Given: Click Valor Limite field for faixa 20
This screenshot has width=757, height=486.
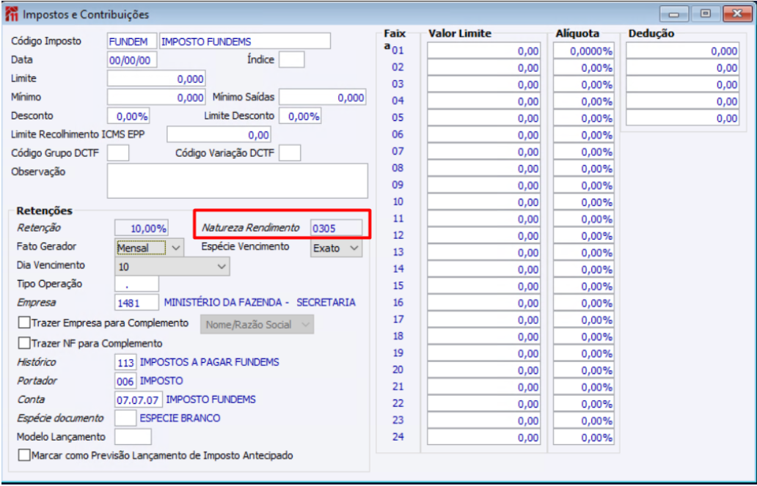Looking at the screenshot, I should 483,370.
